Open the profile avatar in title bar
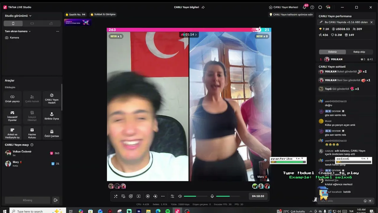 point(328,7)
